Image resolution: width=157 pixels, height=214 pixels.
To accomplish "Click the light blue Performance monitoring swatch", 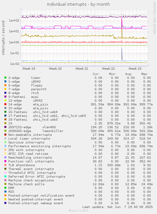I will point(5,146).
